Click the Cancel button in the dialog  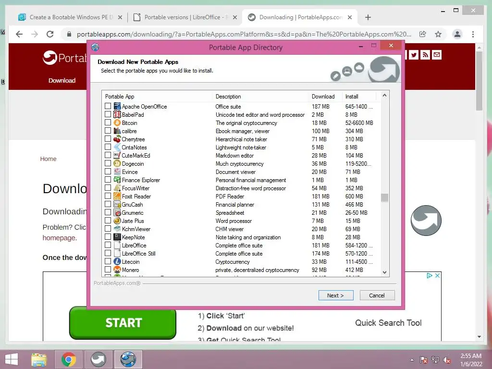(377, 295)
